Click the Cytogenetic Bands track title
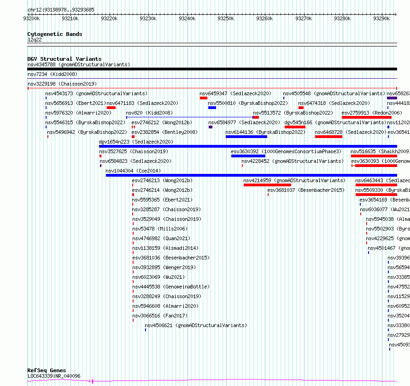This screenshot has height=386, width=410. pos(55,34)
